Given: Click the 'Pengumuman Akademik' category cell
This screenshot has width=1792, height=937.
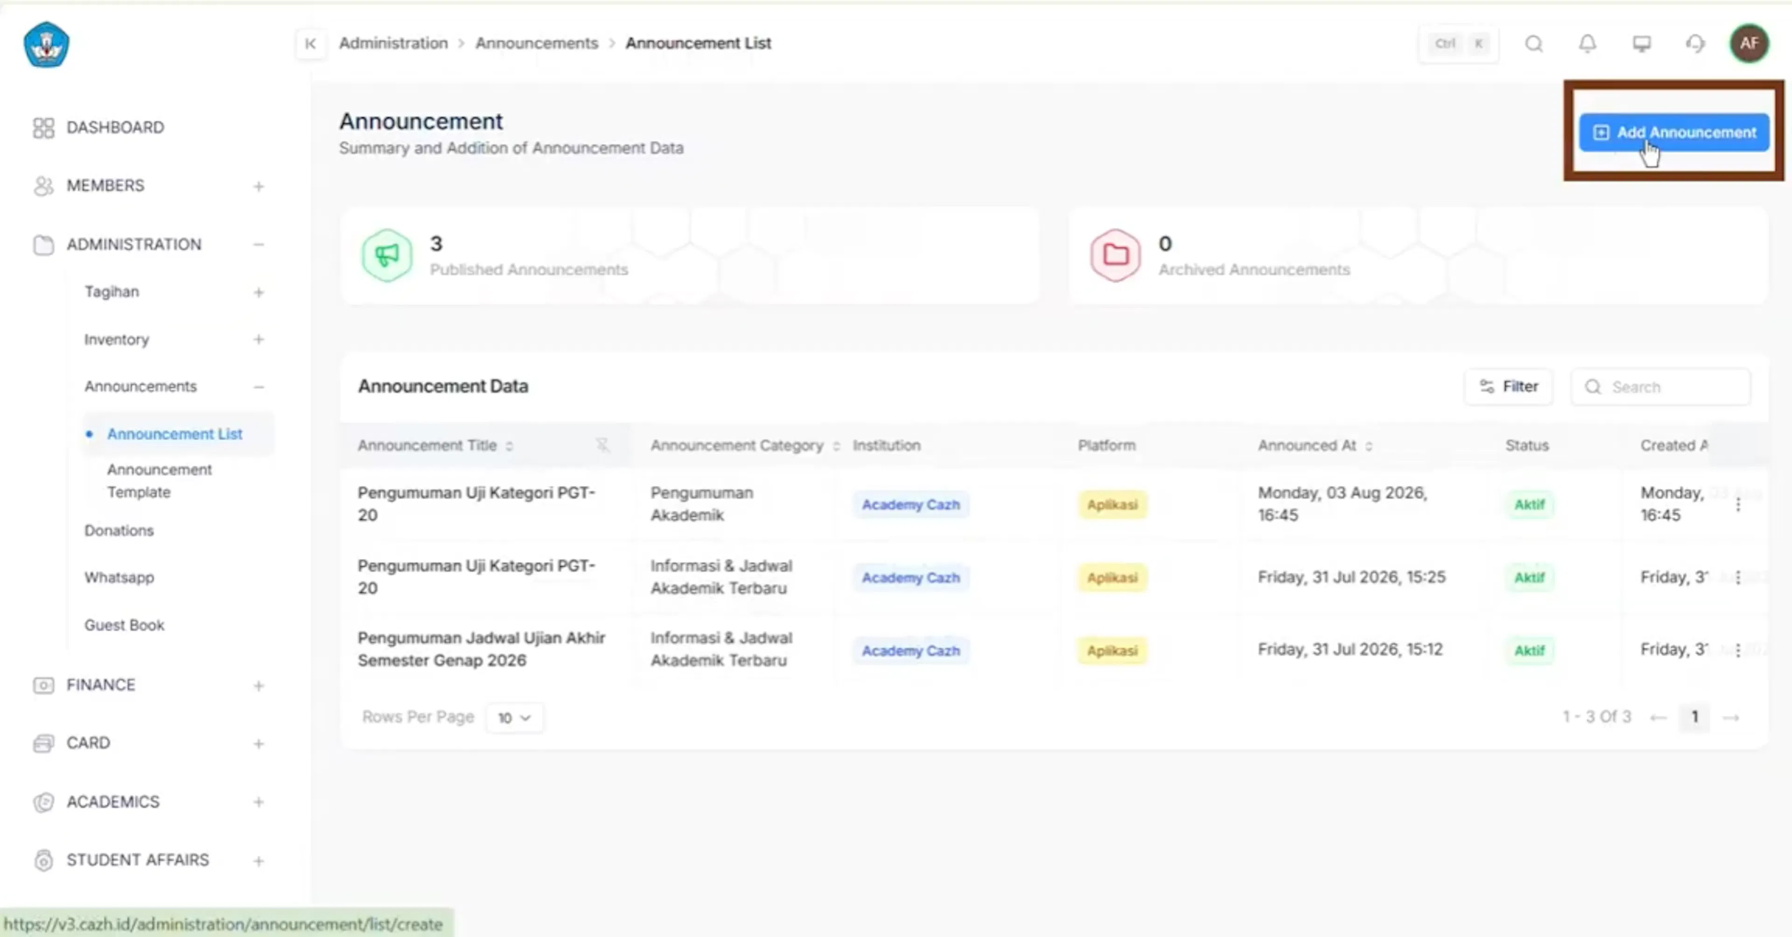Looking at the screenshot, I should tap(701, 503).
